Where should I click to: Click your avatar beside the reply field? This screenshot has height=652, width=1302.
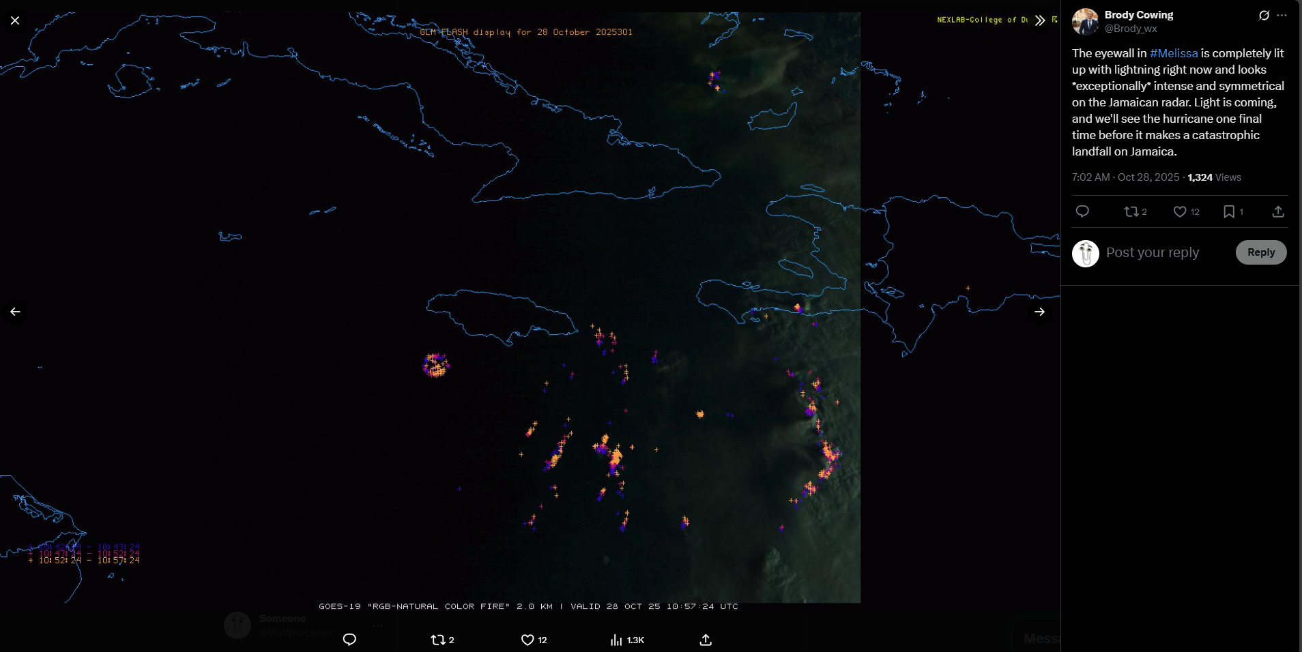click(x=1085, y=254)
